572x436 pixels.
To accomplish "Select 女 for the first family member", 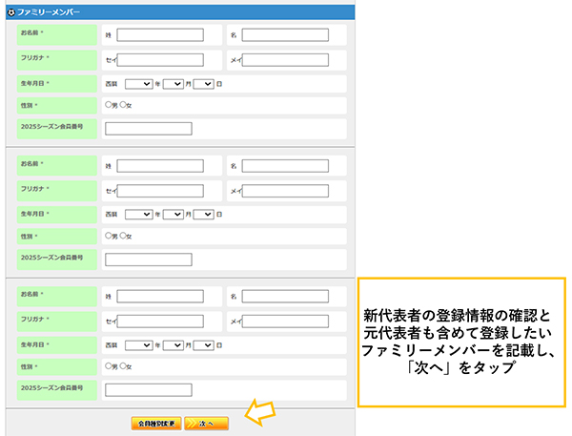I will (122, 105).
